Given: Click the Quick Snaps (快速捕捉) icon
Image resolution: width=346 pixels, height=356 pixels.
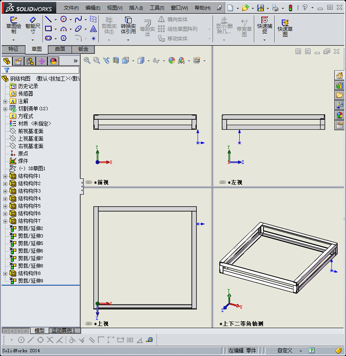Looking at the screenshot, I should [x=265, y=20].
